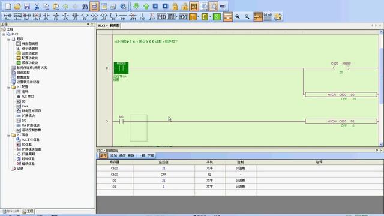
Task: Click 下移 to move row down
Action: [x=151, y=156]
